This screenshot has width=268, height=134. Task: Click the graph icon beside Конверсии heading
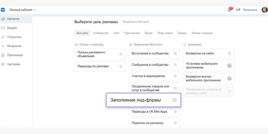[185, 44]
